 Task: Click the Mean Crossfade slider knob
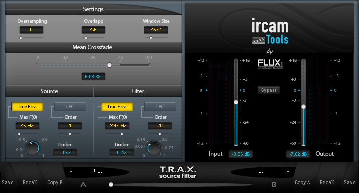pos(109,65)
